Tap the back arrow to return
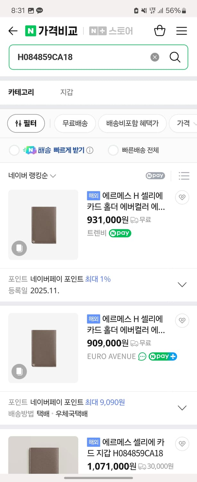The height and width of the screenshot is (482, 197). pos(13,31)
